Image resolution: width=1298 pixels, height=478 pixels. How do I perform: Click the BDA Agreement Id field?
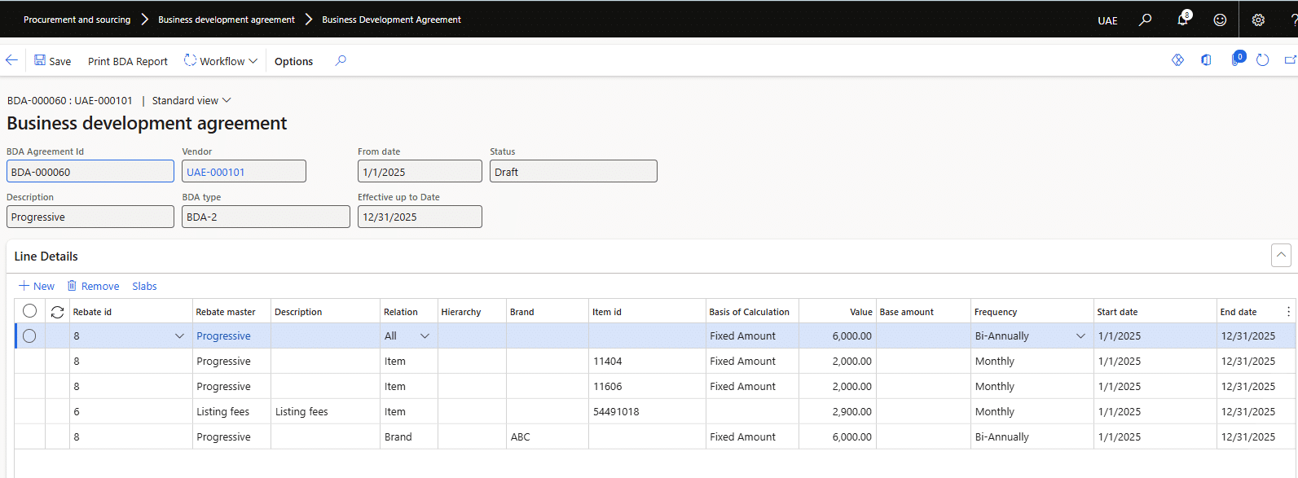point(90,172)
